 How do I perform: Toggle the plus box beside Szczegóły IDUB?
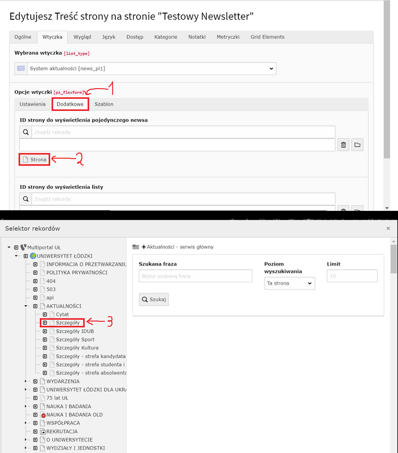[x=44, y=331]
